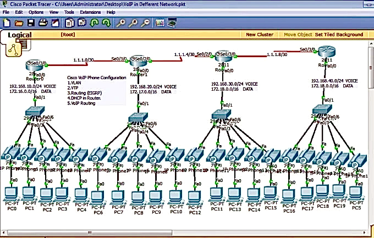Undo the last action

[x=94, y=23]
